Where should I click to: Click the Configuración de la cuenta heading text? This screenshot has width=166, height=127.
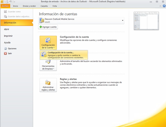pos(74,37)
